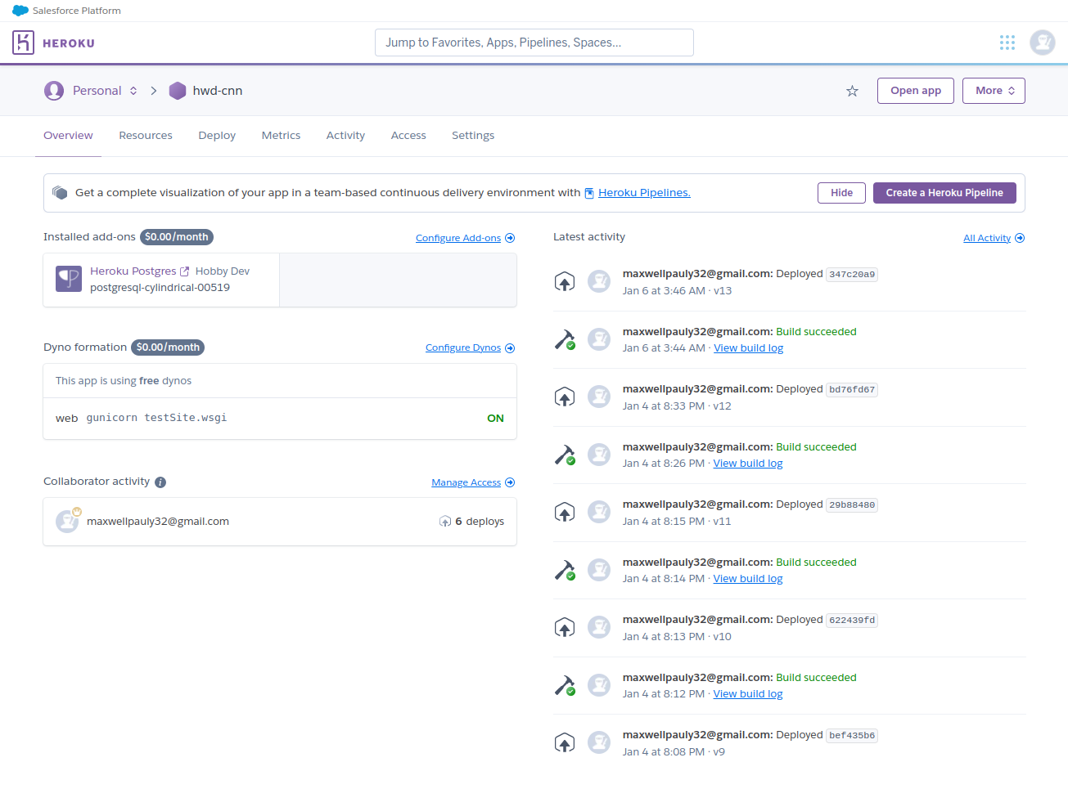Hide the pipeline promotion banner
This screenshot has width=1068, height=789.
coord(841,193)
